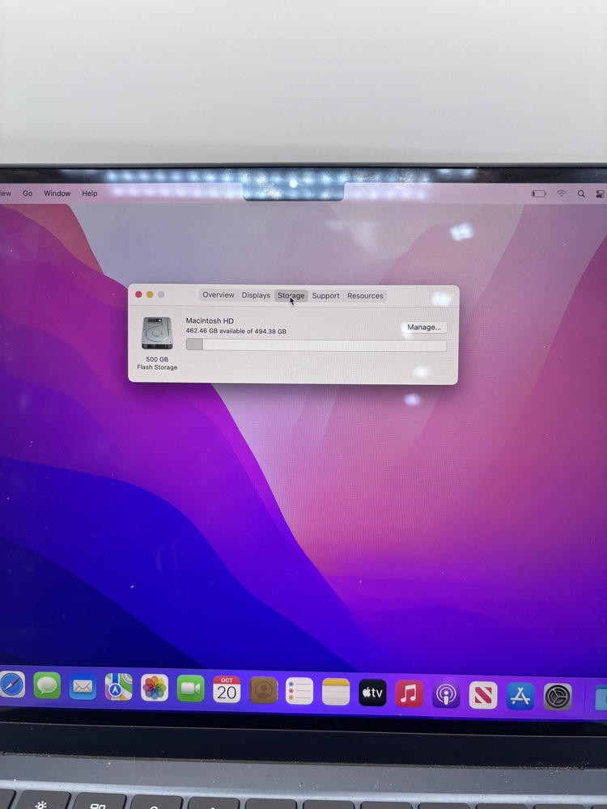Launch the Mail app in dock
Screen dimensions: 607x809
point(83,688)
